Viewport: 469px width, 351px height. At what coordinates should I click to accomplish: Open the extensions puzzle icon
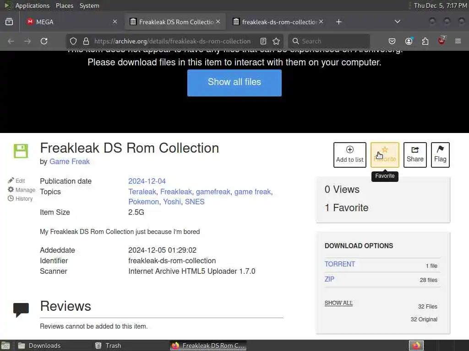425,41
